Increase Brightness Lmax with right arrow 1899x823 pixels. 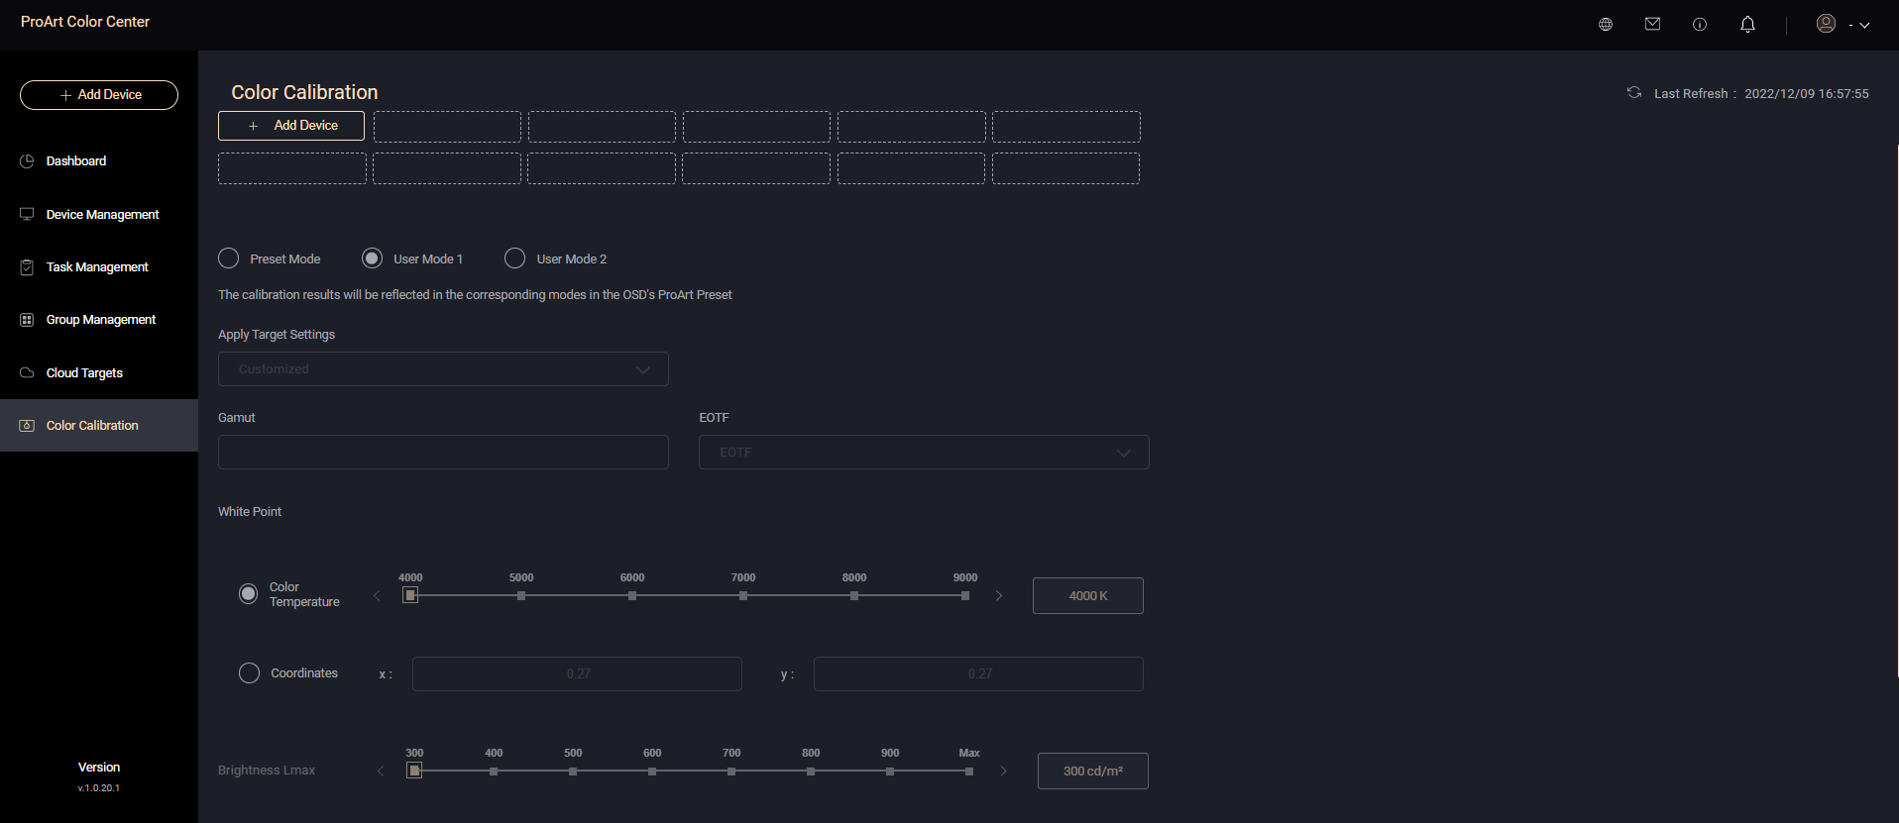[x=1003, y=771]
